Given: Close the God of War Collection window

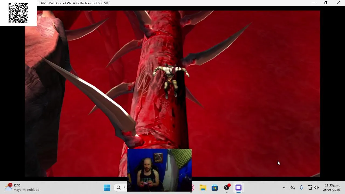Looking at the screenshot, I should tap(338, 3).
